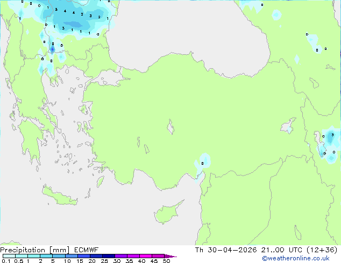Click the "(12+36)" forecast step text
341x263 pixels.
[x=322, y=250]
